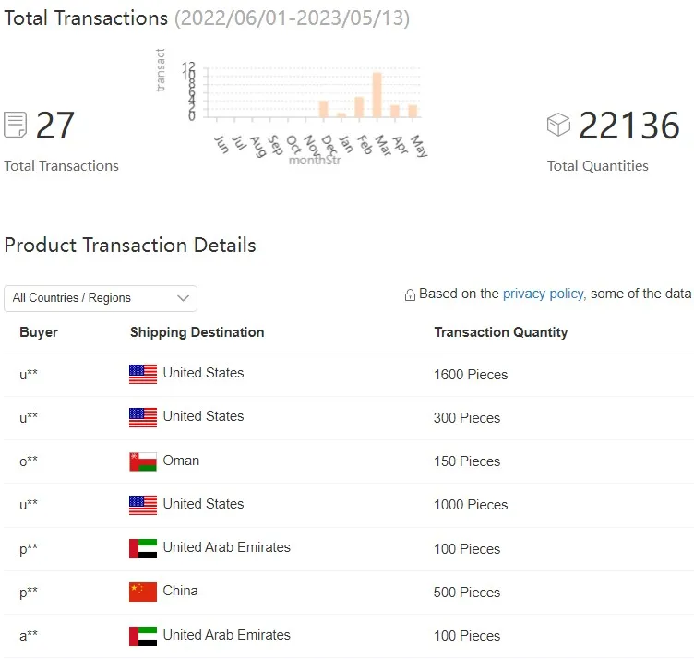The width and height of the screenshot is (694, 659).
Task: Click the Product Transaction Details heading
Action: click(x=130, y=246)
